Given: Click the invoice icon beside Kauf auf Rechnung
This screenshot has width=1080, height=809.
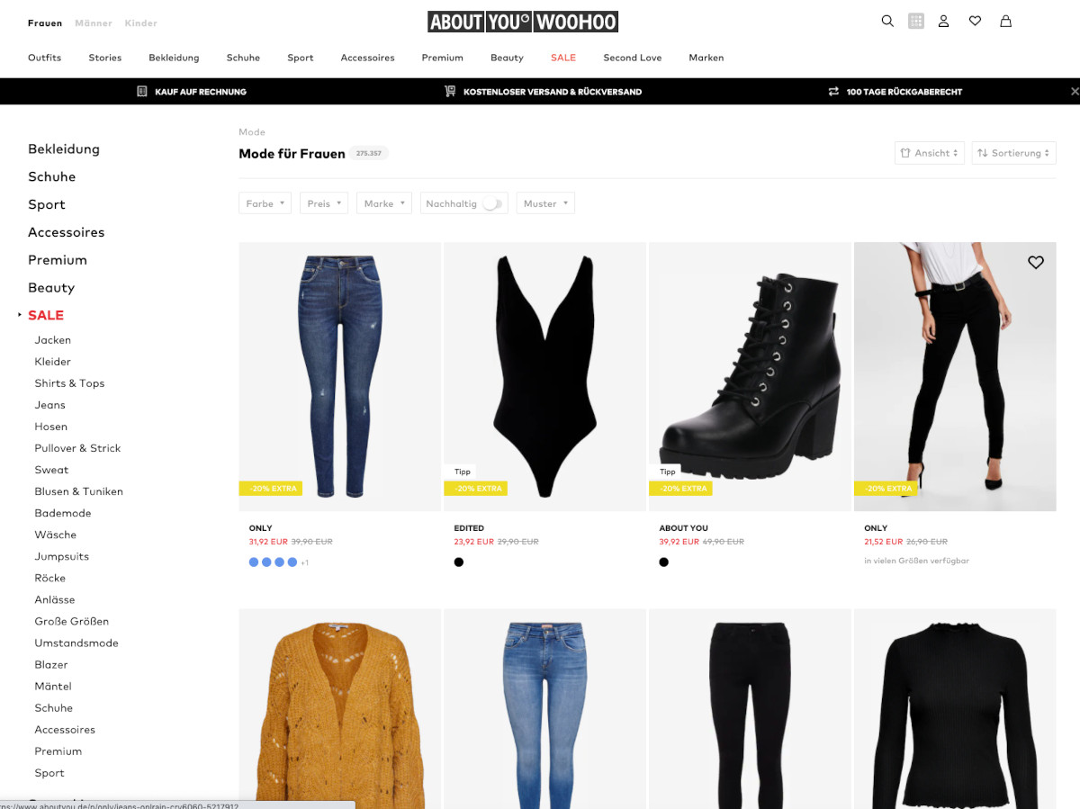Looking at the screenshot, I should pos(142,91).
